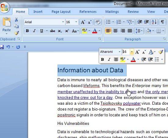The height and width of the screenshot is (138, 168).
Task: Expand Paste options arrow
Action: (6, 34)
